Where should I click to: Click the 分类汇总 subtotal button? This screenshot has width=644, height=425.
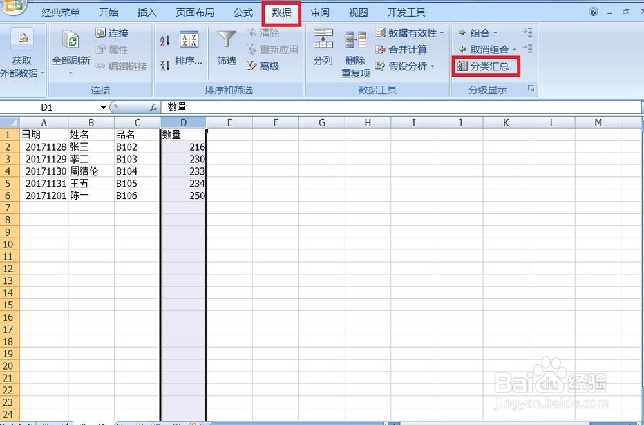click(x=486, y=66)
